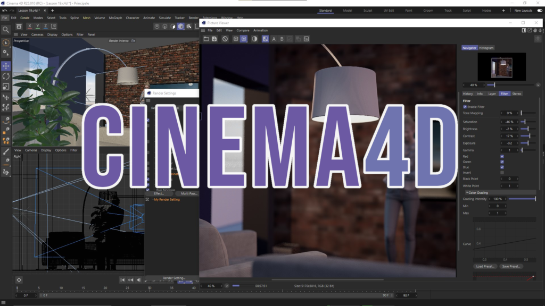Select the Scale tool in left toolbar
545x306 pixels.
click(x=6, y=87)
